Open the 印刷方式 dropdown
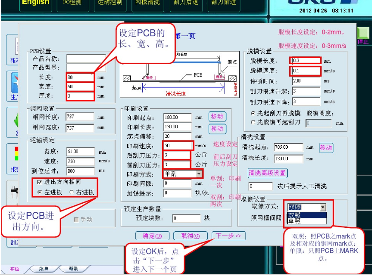Viewport: 372px width, 276px height. pyautogui.click(x=199, y=174)
